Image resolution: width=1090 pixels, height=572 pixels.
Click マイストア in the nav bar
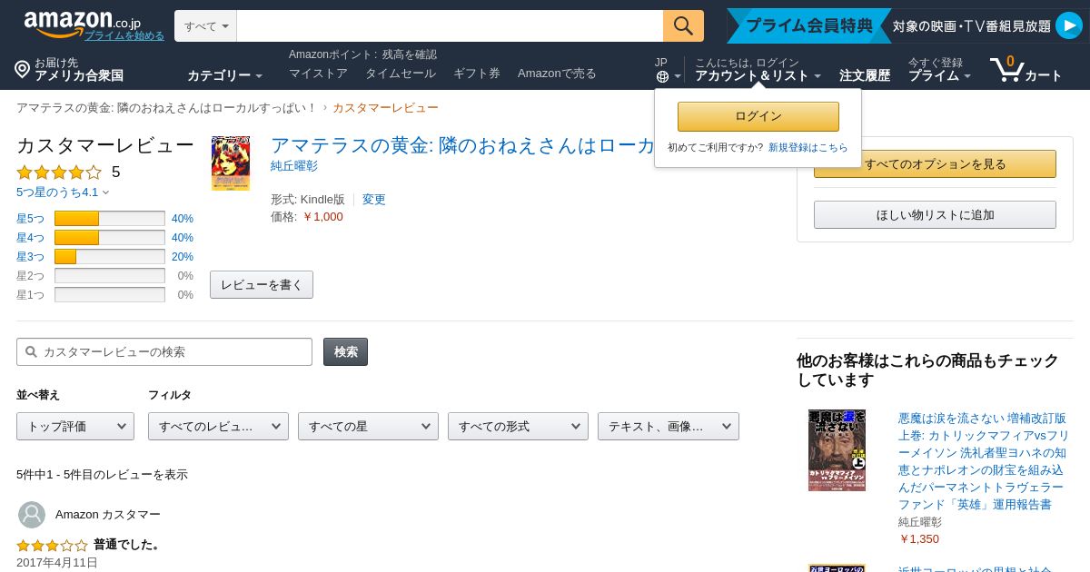[x=318, y=74]
